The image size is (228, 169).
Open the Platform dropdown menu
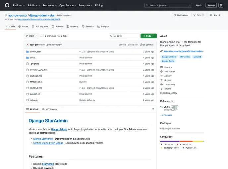[x=19, y=5]
